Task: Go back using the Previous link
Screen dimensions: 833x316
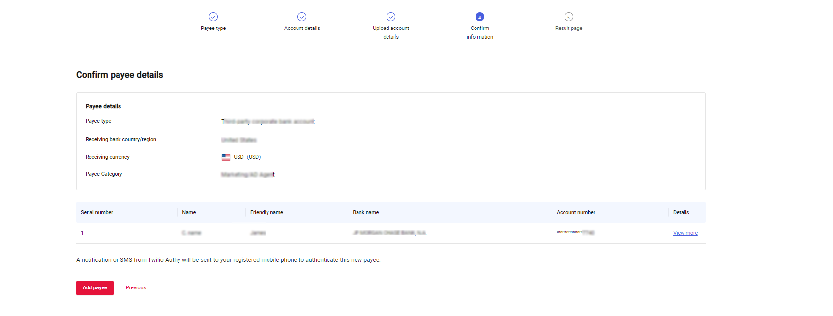Action: [x=136, y=288]
